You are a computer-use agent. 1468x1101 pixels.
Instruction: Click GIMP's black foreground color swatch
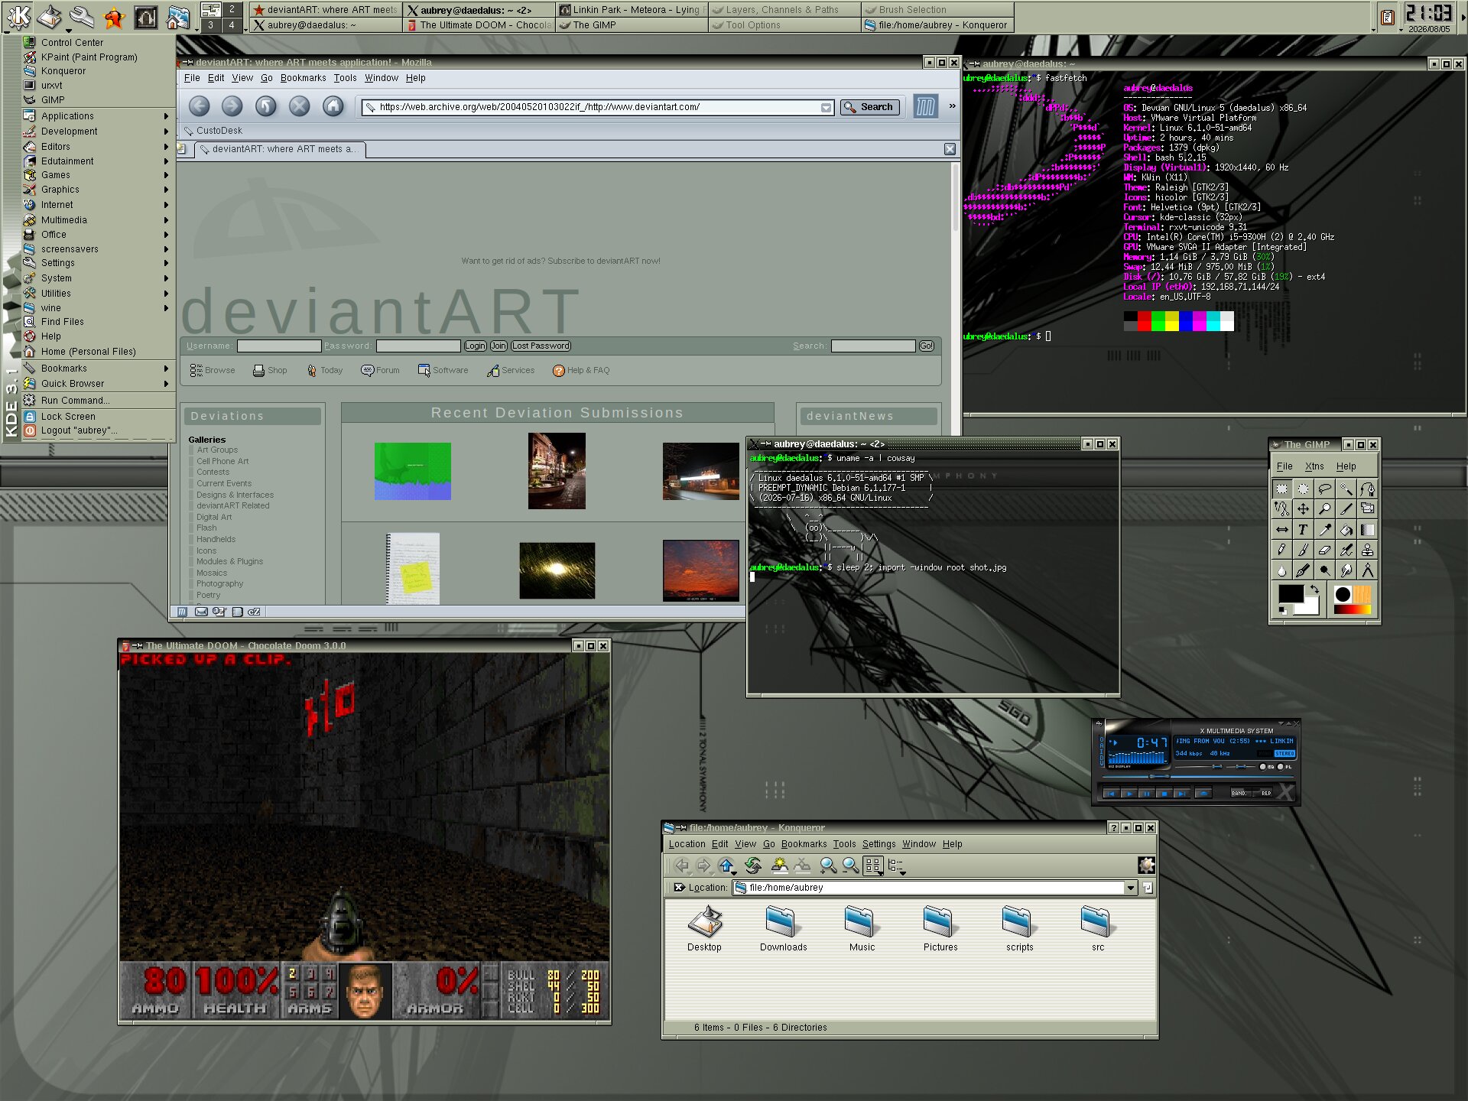click(x=1291, y=594)
